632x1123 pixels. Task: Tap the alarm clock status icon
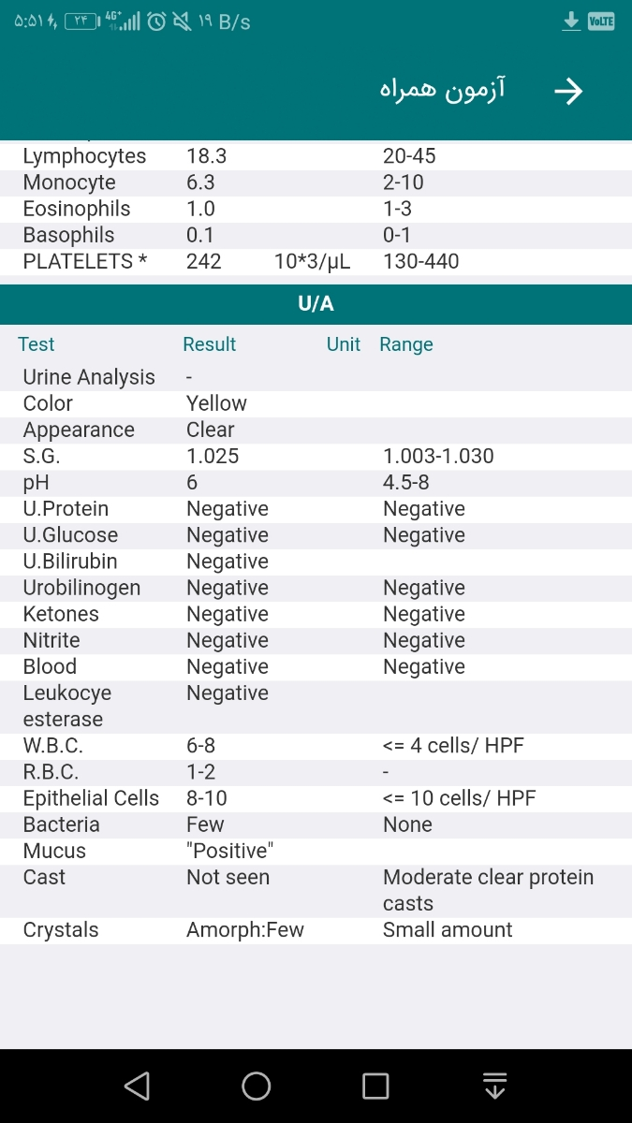click(x=157, y=22)
